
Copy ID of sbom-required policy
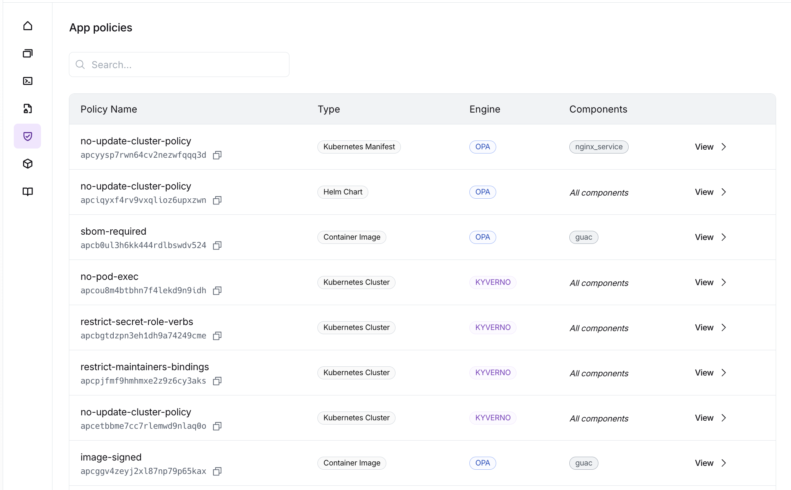coord(217,245)
